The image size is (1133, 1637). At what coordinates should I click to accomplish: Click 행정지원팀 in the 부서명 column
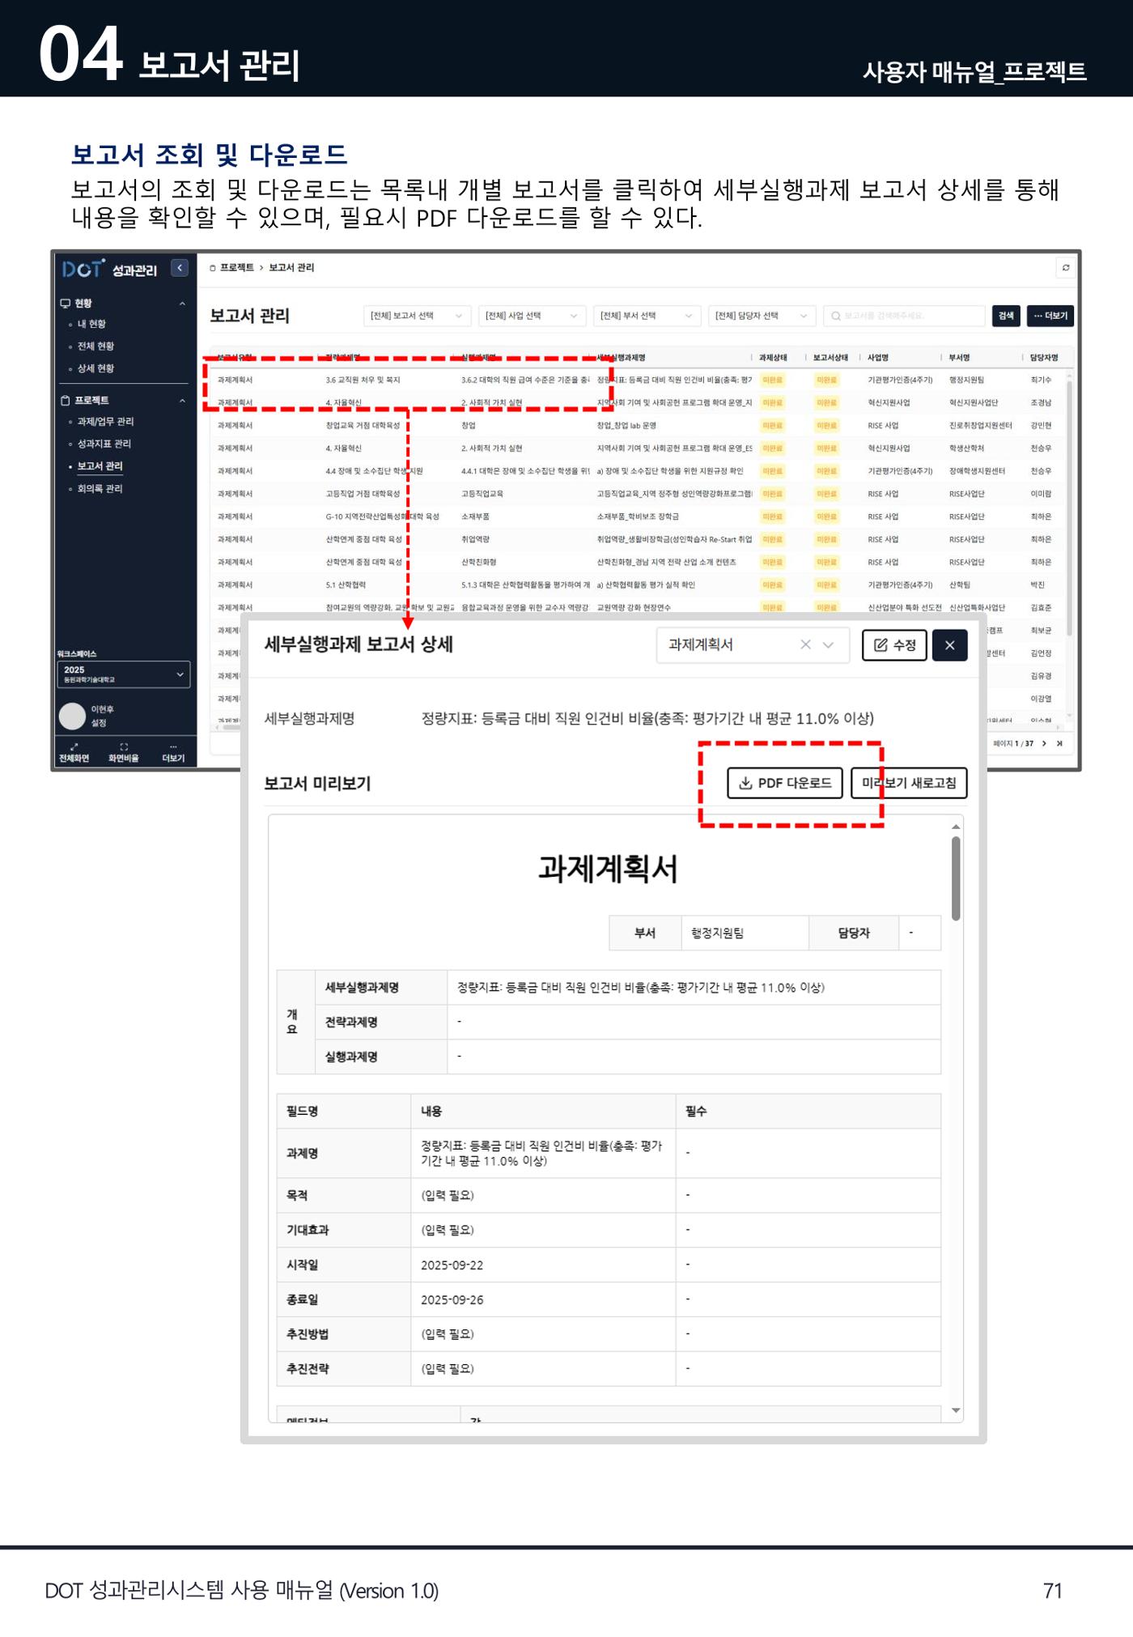967,380
